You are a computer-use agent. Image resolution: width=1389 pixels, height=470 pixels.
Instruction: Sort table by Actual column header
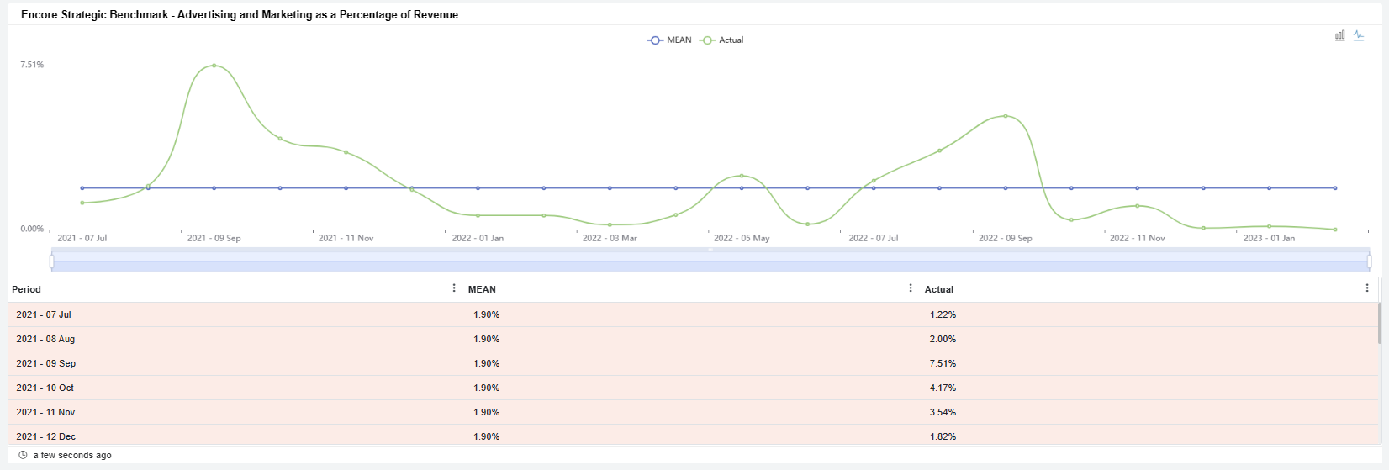click(x=938, y=289)
